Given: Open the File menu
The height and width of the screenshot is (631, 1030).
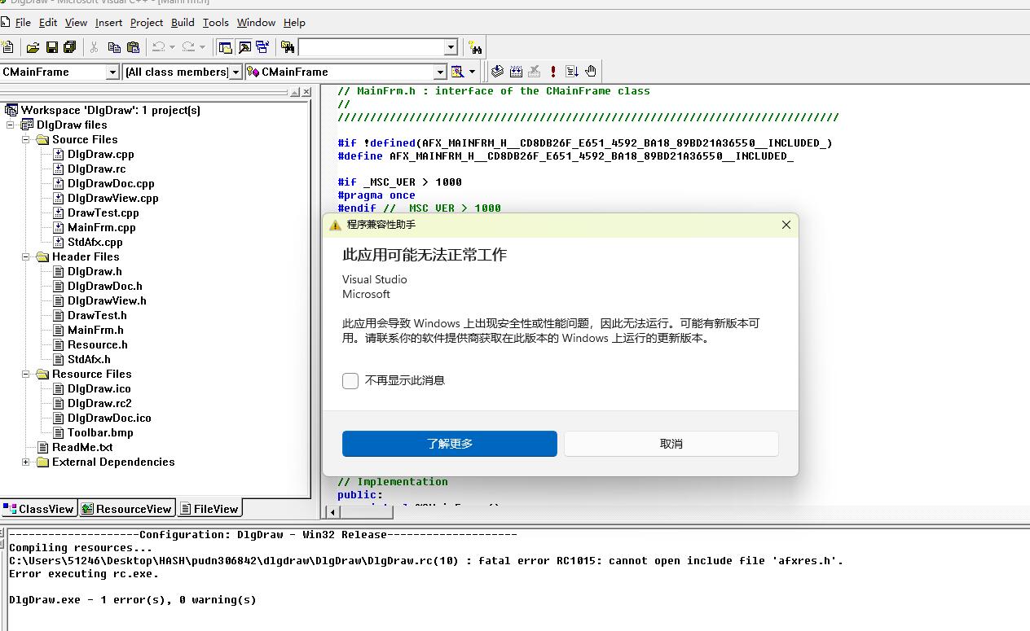Looking at the screenshot, I should 23,23.
